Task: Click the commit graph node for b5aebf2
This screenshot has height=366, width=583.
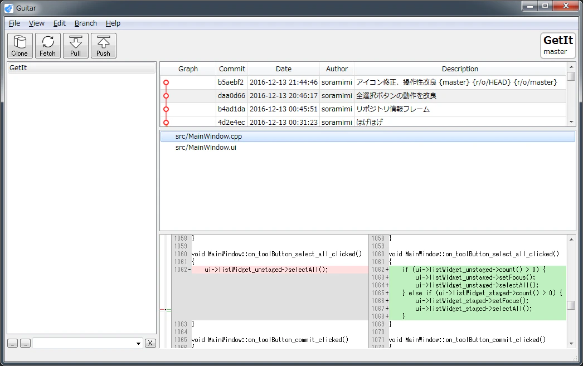Action: tap(166, 82)
